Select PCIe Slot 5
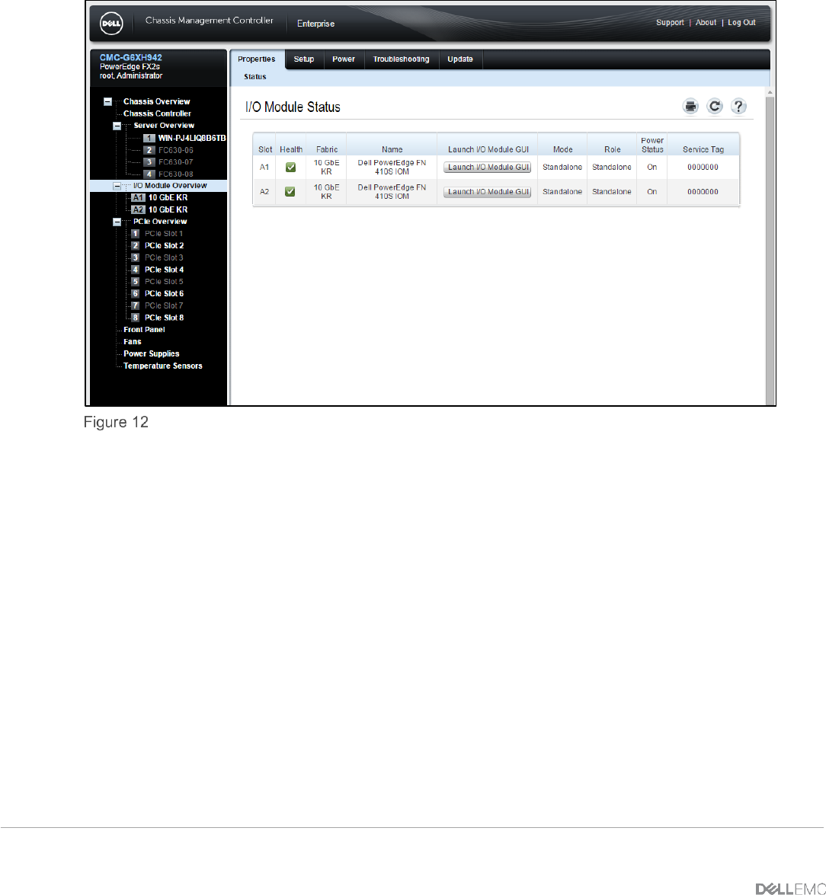The height and width of the screenshot is (895, 826). point(164,281)
